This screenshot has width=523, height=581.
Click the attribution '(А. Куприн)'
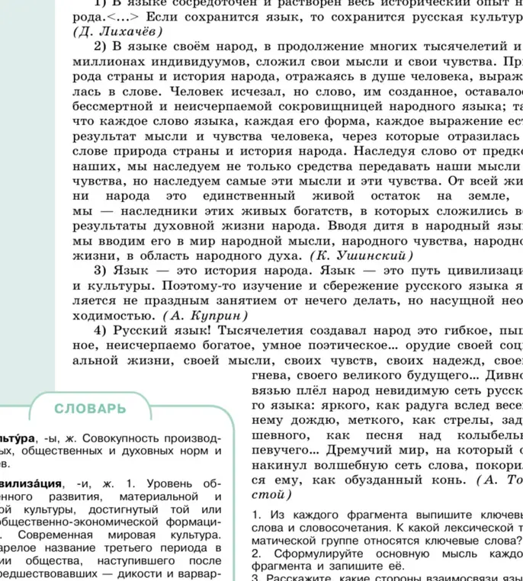205,316
